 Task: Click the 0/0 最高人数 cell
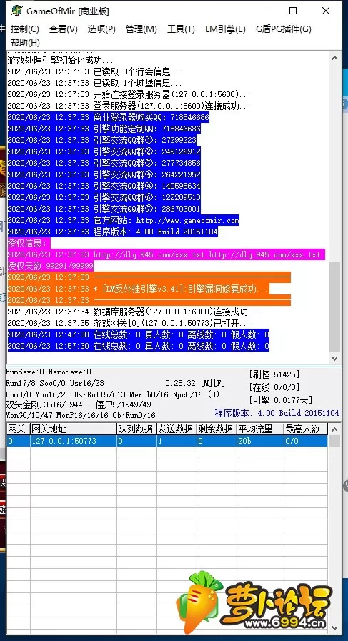306,441
